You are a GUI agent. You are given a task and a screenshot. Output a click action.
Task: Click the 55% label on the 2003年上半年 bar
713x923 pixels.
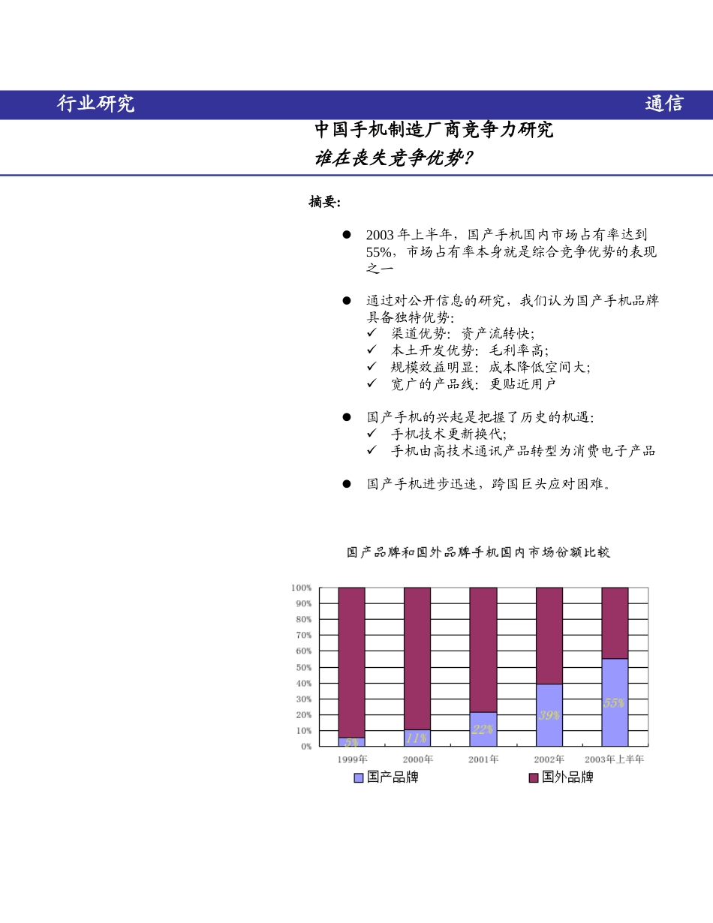click(x=614, y=703)
